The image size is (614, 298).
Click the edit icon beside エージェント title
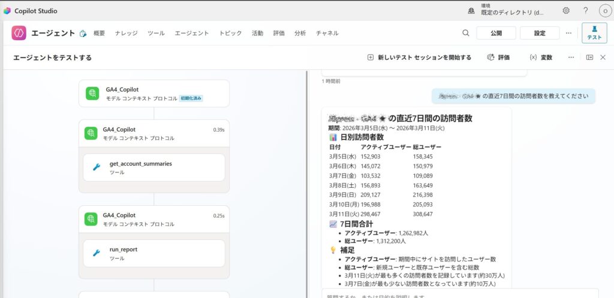pos(83,34)
